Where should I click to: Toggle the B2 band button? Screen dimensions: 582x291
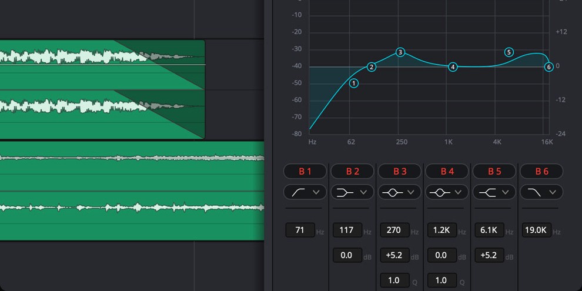(352, 171)
